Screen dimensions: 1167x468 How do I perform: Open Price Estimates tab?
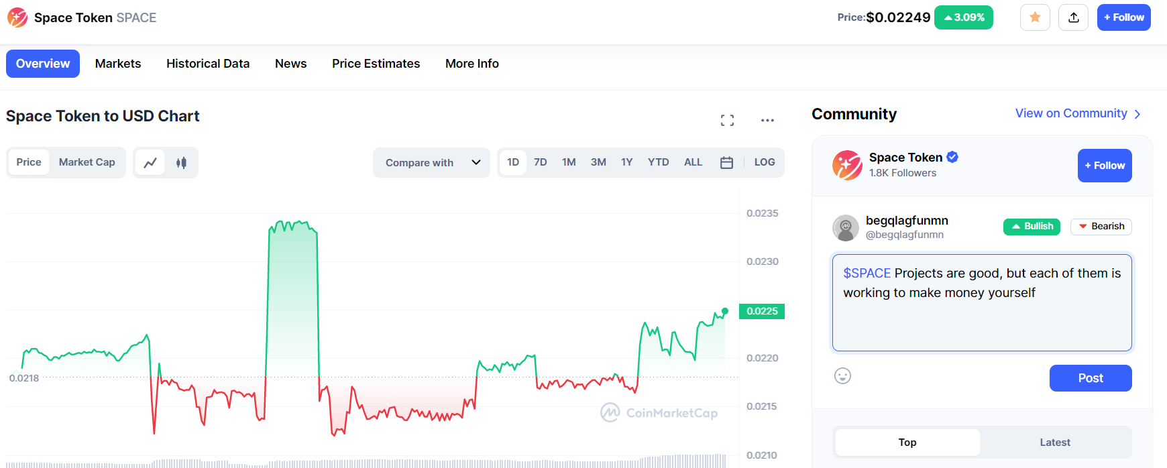pos(376,64)
